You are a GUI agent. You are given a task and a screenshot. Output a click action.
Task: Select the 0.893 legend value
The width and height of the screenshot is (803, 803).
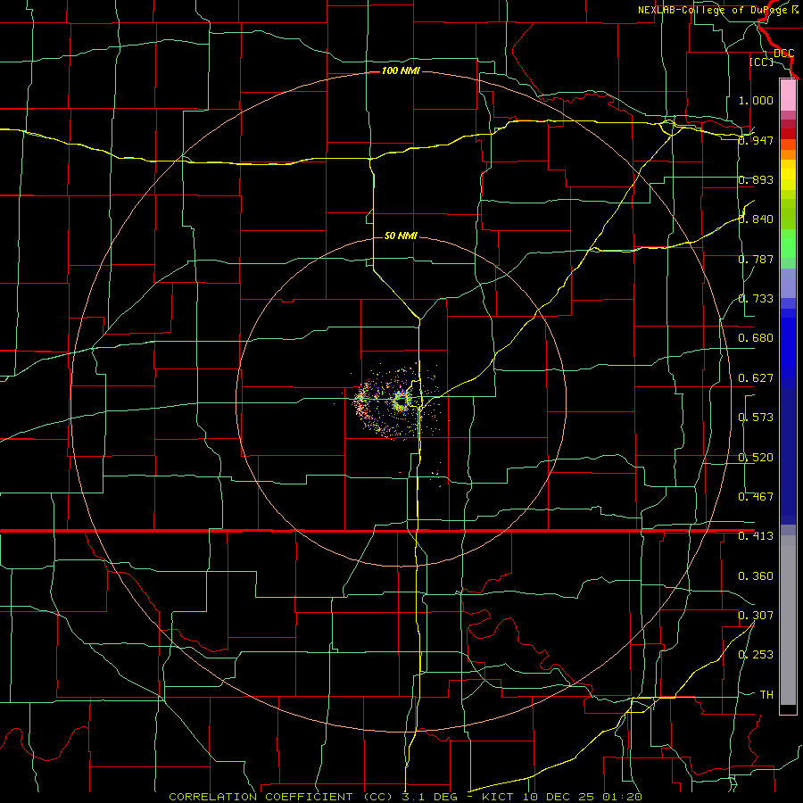click(x=756, y=179)
